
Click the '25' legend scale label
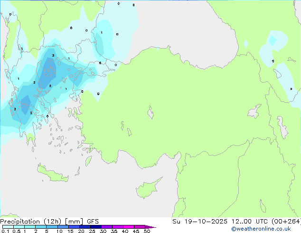pyautogui.click(x=92, y=231)
